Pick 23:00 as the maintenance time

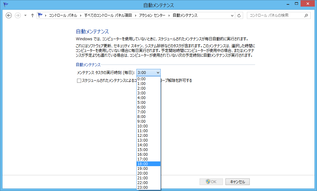coord(149,187)
